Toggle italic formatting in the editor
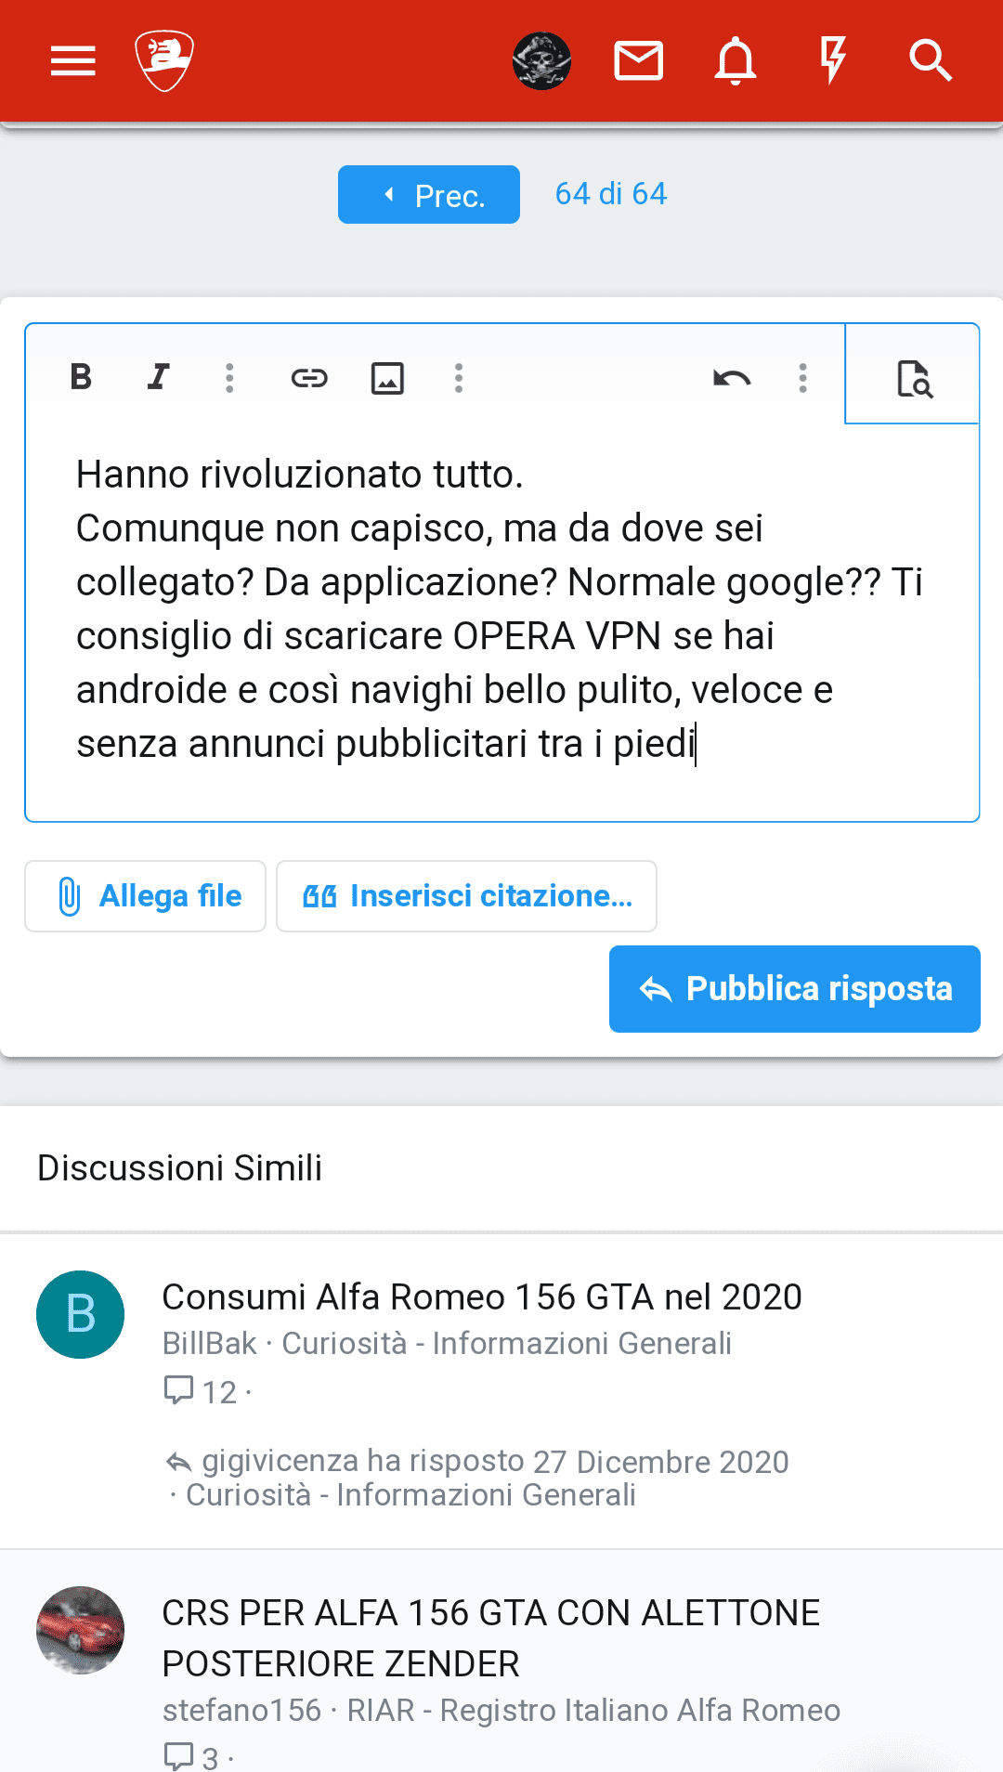This screenshot has width=1003, height=1772. [159, 377]
